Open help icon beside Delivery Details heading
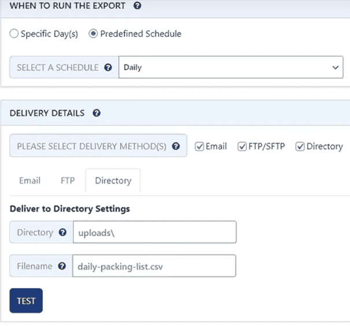Screen dimensions: 350x326 [97, 113]
